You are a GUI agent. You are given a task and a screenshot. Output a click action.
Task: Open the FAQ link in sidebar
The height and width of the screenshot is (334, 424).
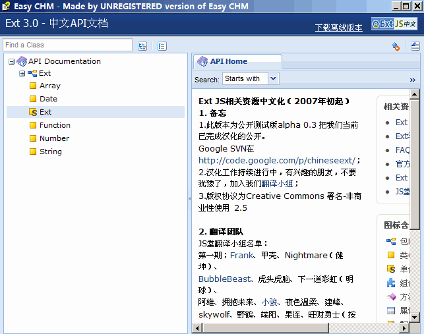pyautogui.click(x=402, y=150)
